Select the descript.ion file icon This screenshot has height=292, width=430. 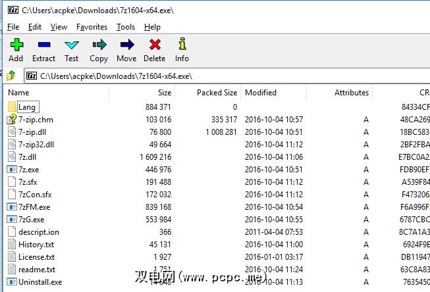pos(12,232)
